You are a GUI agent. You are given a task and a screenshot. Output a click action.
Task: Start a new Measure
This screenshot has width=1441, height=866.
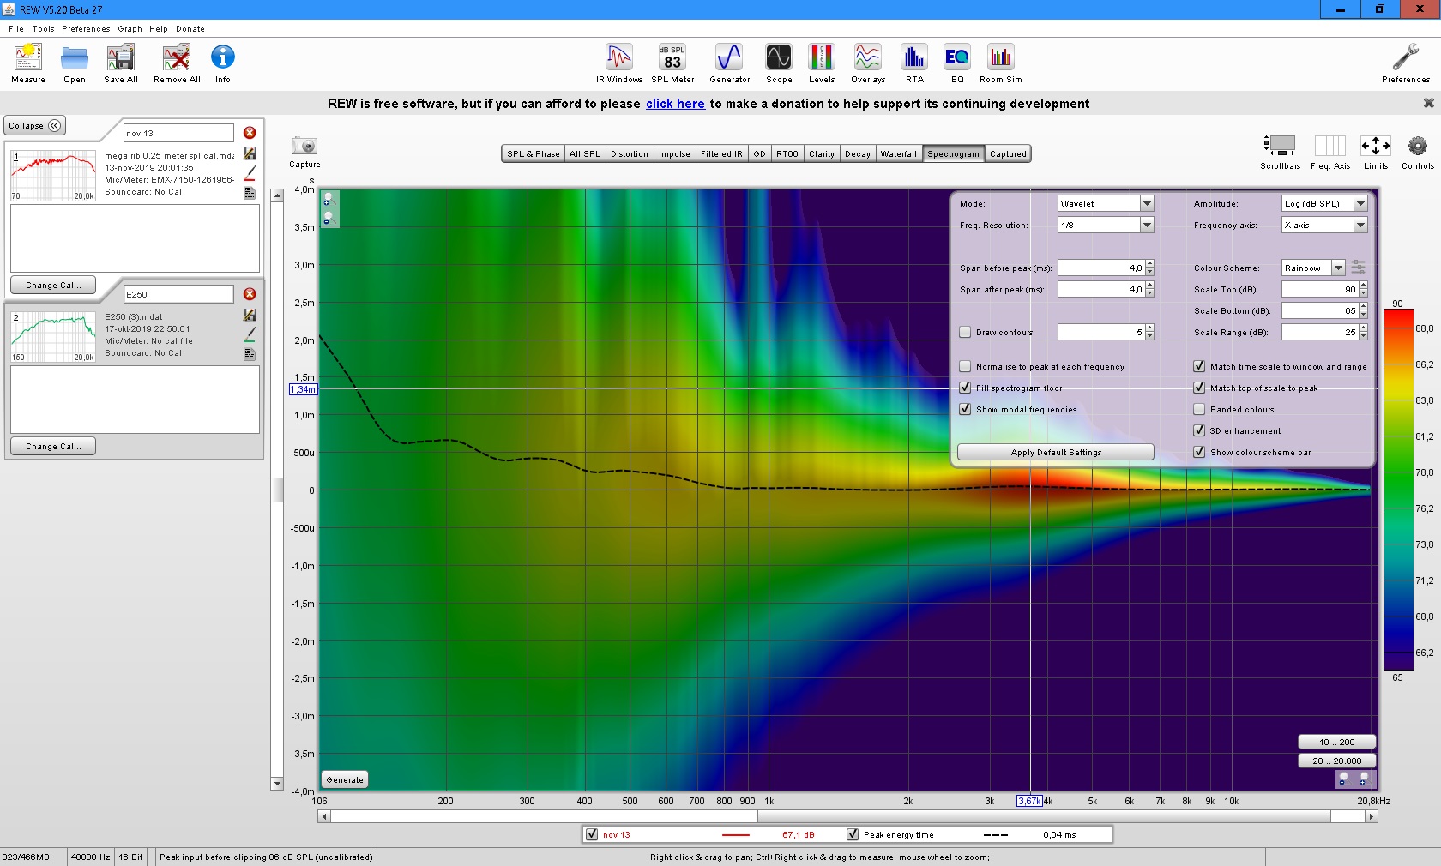pyautogui.click(x=28, y=63)
